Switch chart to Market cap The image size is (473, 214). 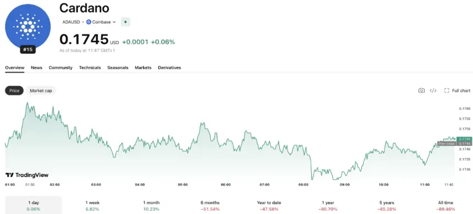click(41, 91)
